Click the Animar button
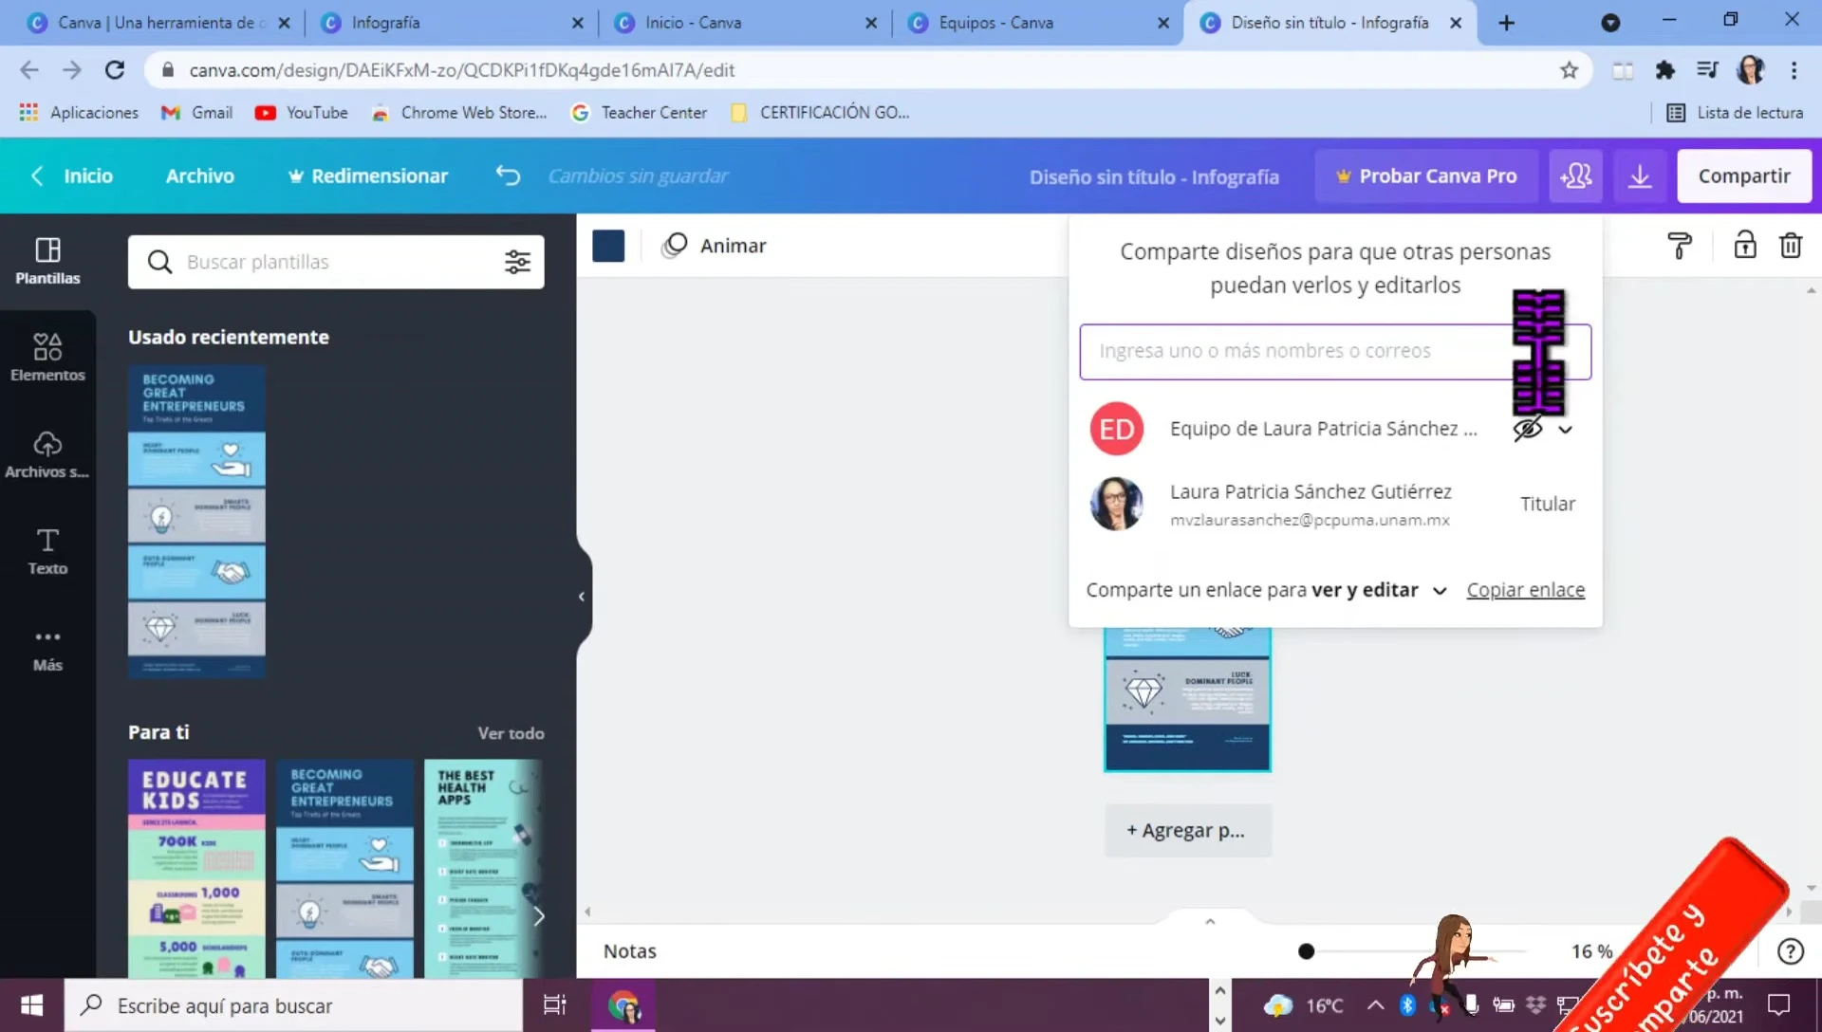This screenshot has height=1032, width=1822. point(714,246)
